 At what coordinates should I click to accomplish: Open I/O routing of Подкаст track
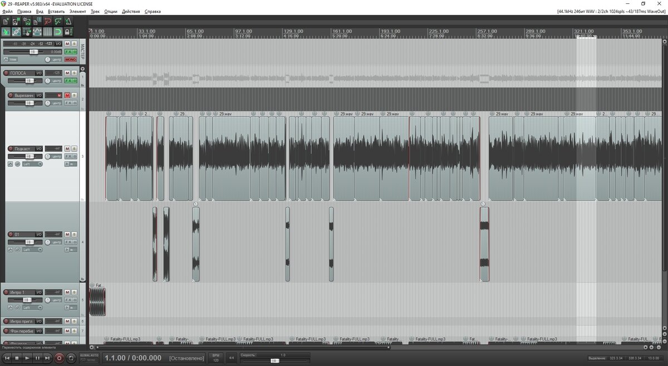pyautogui.click(x=39, y=149)
